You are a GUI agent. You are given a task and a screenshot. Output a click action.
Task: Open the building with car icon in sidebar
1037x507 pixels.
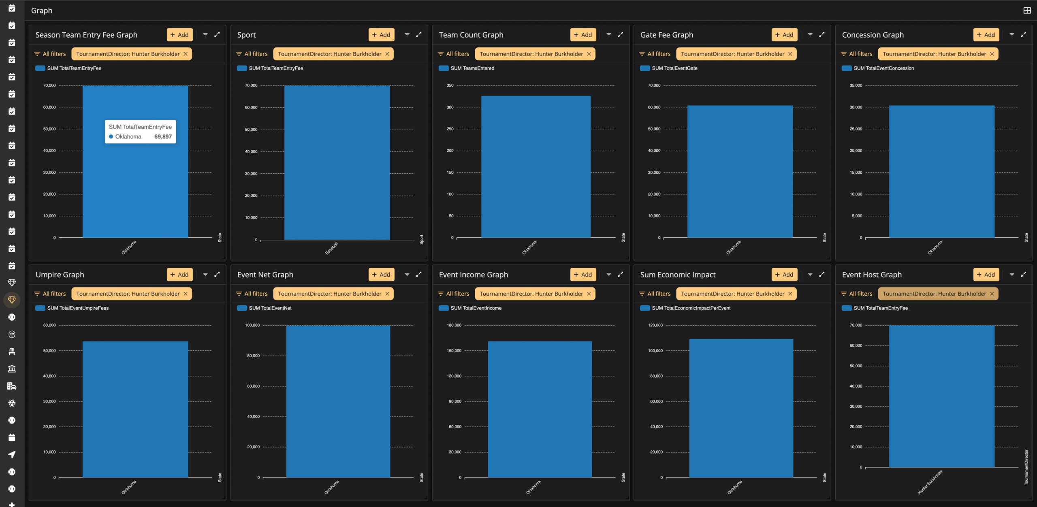point(12,386)
